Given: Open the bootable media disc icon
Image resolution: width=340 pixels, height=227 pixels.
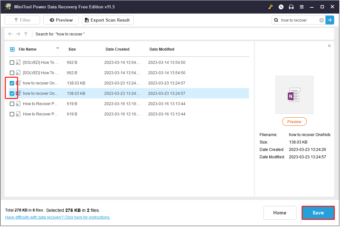Looking at the screenshot, I should pyautogui.click(x=281, y=7).
